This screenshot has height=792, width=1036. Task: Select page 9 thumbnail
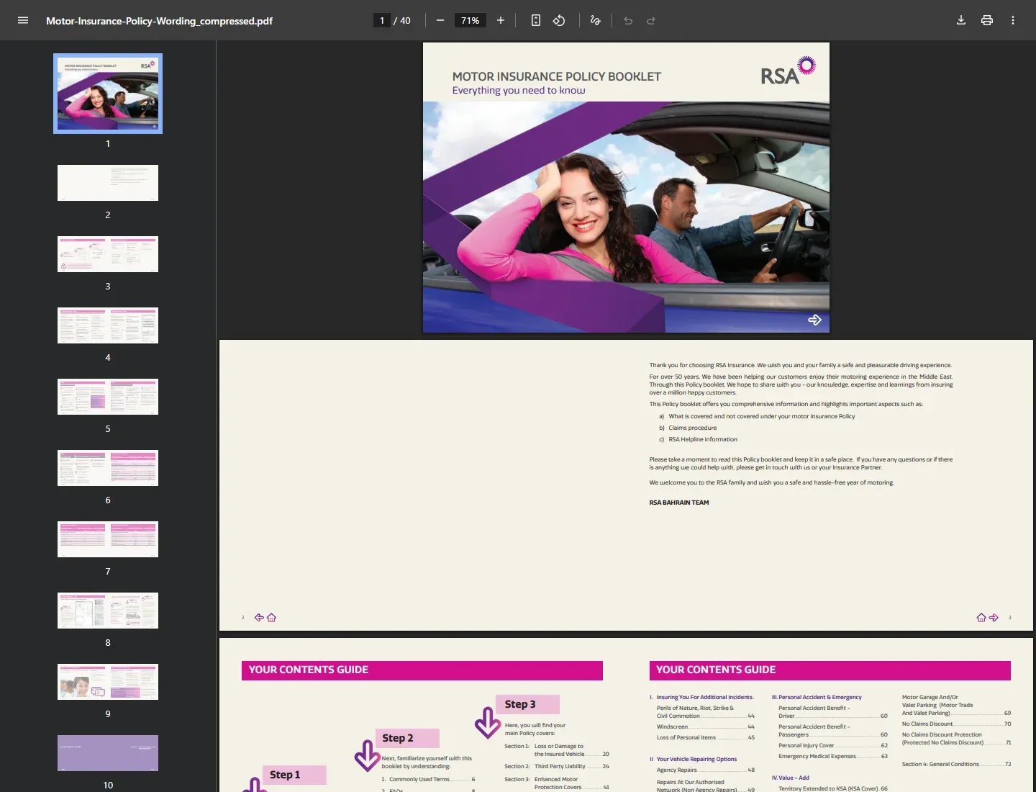pyautogui.click(x=108, y=682)
